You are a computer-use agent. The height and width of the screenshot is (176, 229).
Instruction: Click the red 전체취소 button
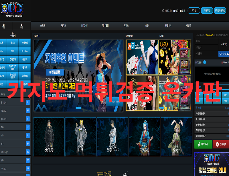pyautogui.click(x=221, y=144)
